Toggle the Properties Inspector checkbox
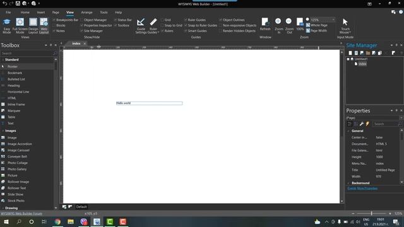 point(81,25)
